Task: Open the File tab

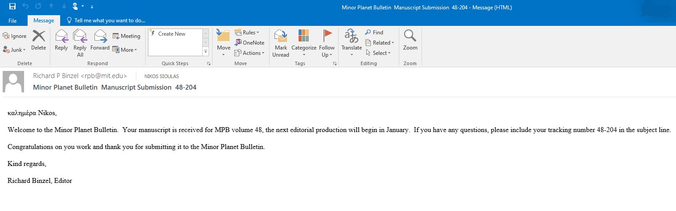Action: 12,21
